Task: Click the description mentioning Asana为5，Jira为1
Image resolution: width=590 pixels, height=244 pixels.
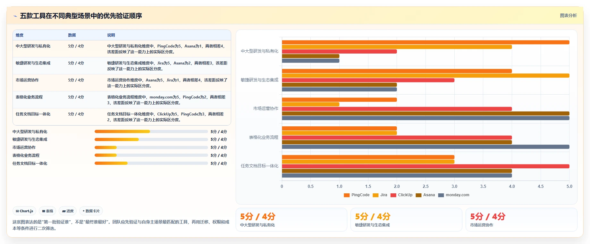Action: 167,83
